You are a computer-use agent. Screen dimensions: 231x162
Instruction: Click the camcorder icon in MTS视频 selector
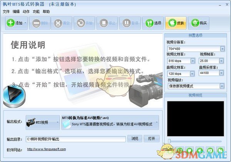tap(31, 122)
